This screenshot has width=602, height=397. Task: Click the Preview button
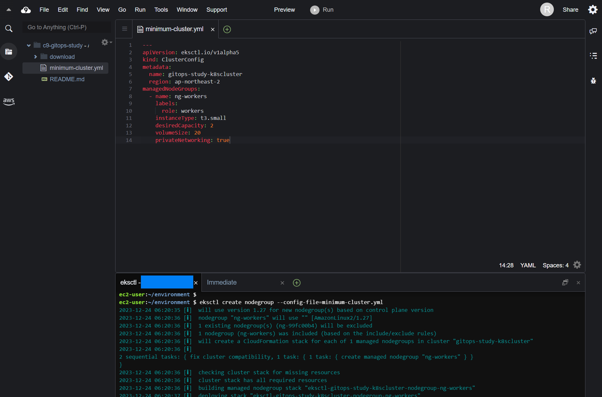(284, 10)
